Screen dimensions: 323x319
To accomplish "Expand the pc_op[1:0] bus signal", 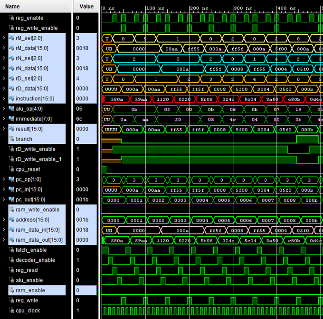I will pyautogui.click(x=4, y=179).
